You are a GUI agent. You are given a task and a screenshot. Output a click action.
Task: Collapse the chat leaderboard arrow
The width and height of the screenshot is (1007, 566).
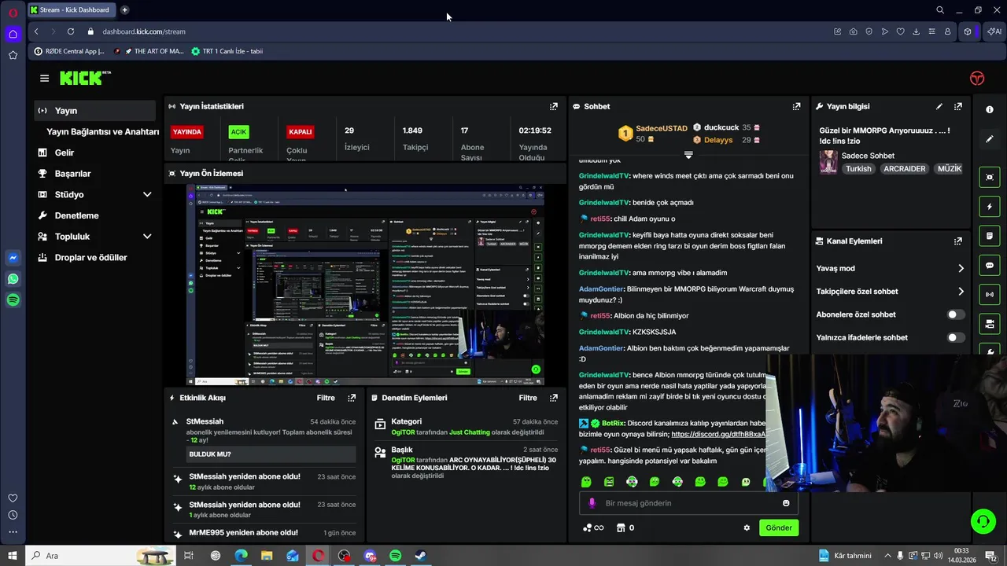click(688, 156)
